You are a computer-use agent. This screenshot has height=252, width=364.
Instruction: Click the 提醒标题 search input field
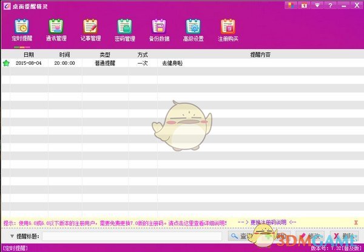135,236
